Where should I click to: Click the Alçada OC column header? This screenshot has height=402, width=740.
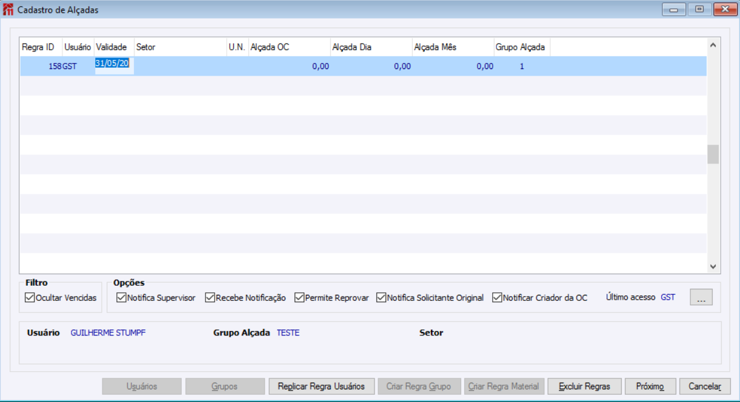pos(289,47)
